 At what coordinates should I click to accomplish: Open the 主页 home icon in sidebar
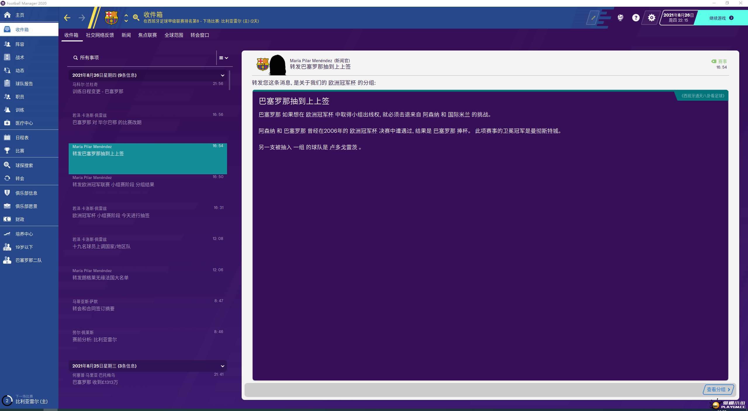(7, 15)
